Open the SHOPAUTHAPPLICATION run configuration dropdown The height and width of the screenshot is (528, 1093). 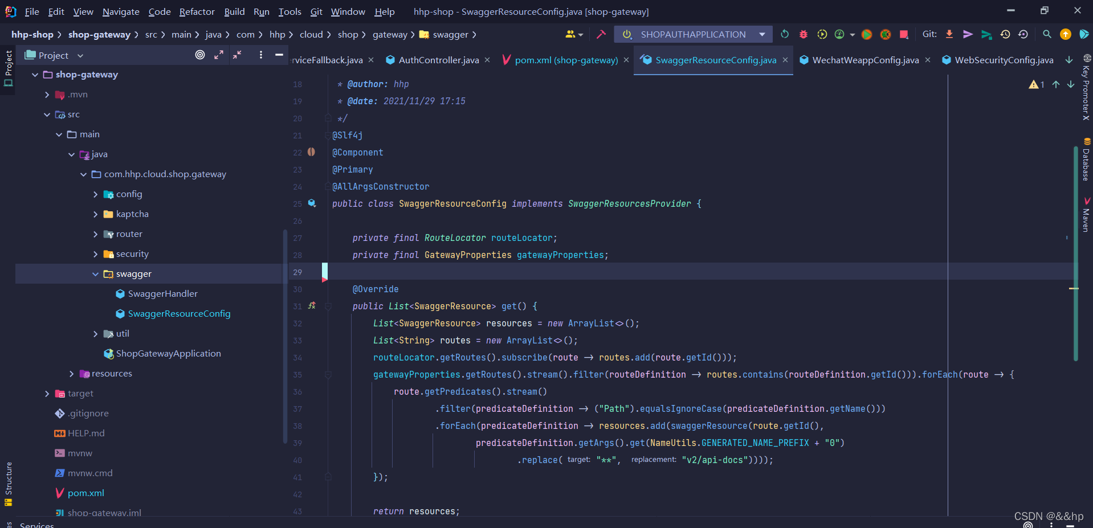pos(762,34)
